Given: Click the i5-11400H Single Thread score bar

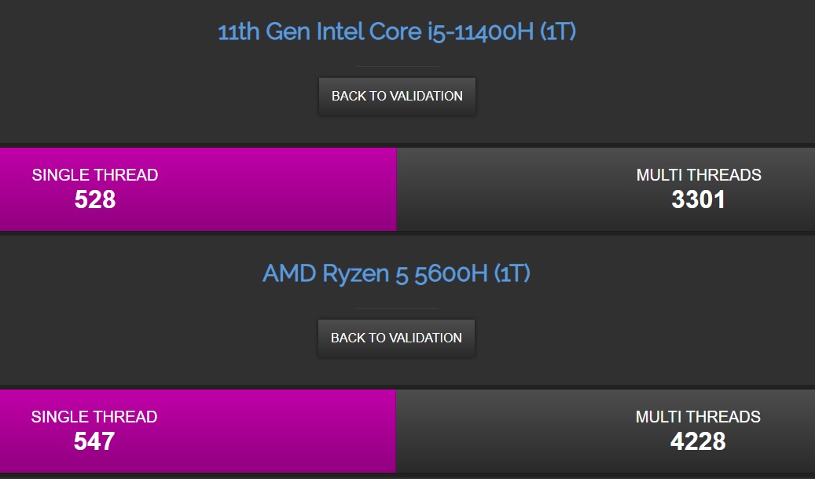Looking at the screenshot, I should (196, 188).
